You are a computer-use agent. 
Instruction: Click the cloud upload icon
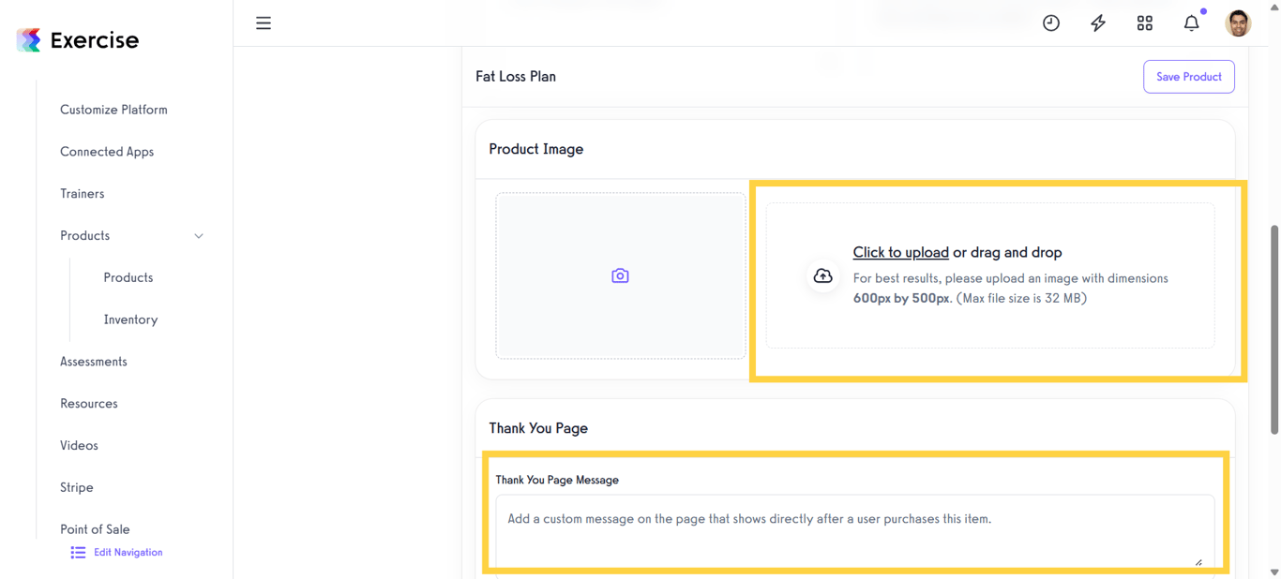[822, 275]
